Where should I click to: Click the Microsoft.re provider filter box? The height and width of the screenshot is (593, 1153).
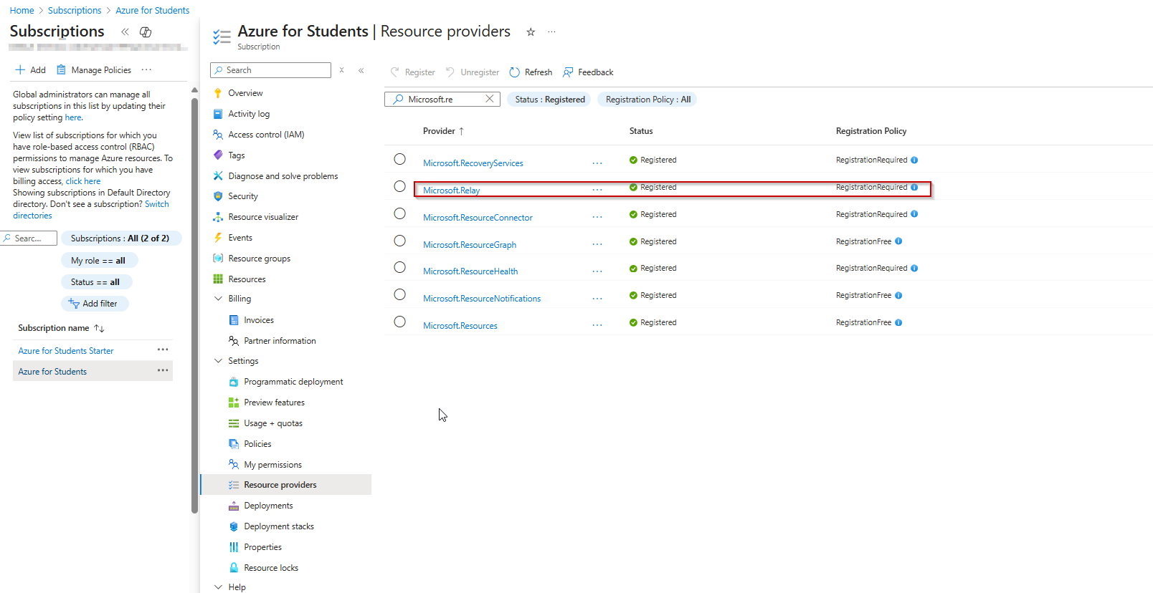point(442,100)
